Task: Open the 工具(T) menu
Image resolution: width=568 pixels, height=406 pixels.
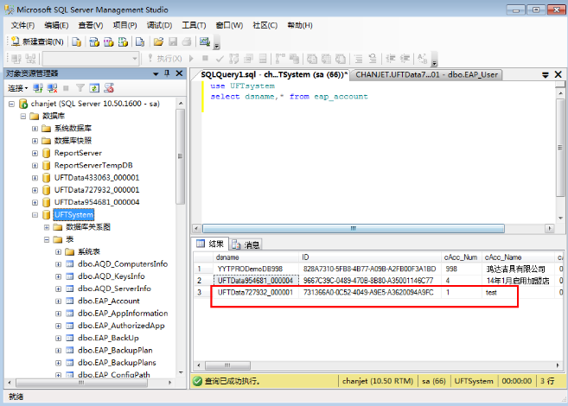Action: 194,25
